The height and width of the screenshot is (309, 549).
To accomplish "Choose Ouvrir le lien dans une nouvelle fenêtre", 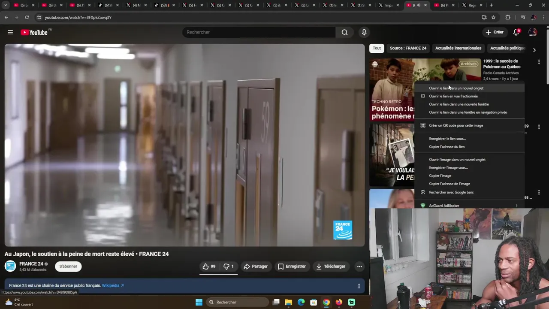I will pos(469,104).
